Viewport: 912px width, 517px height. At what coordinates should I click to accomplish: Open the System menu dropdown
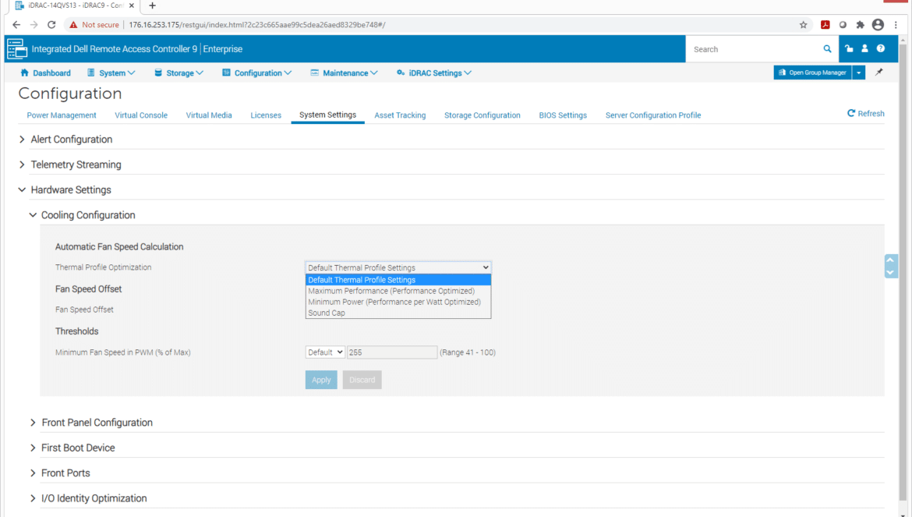click(111, 73)
